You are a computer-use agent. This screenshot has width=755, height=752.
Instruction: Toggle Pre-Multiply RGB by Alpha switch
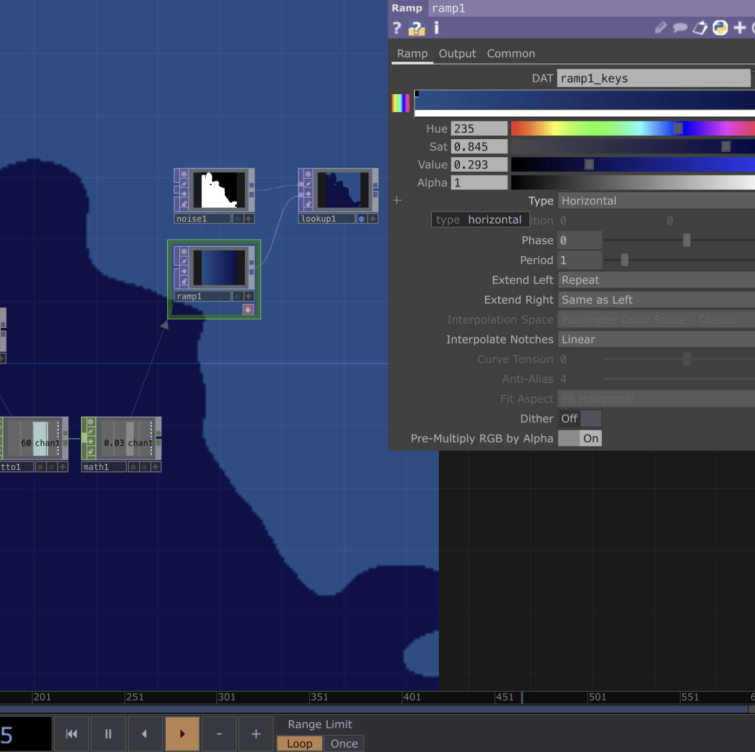(x=580, y=439)
